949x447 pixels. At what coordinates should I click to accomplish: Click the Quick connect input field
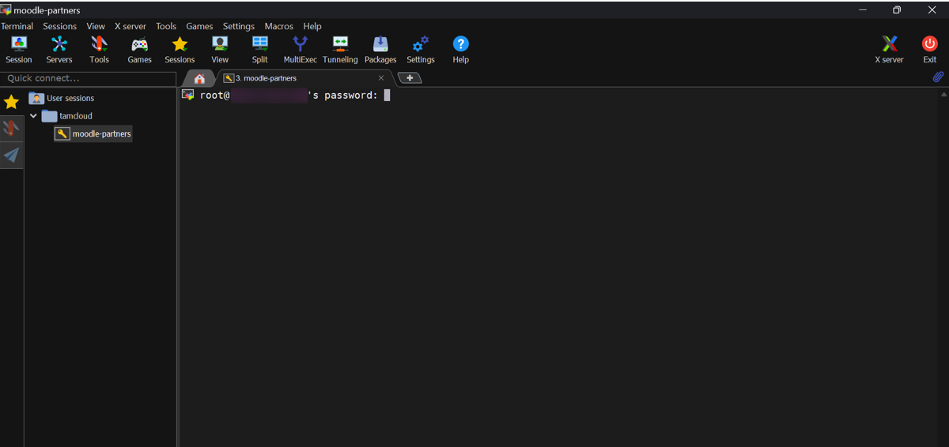[x=88, y=78]
